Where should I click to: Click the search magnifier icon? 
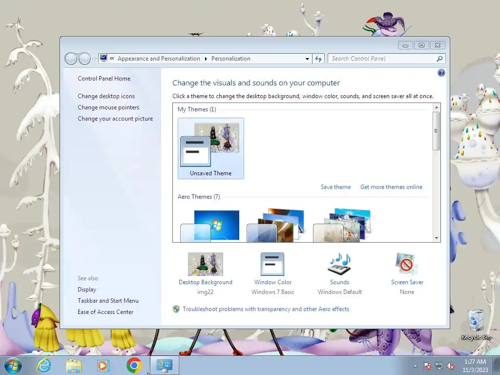point(439,59)
